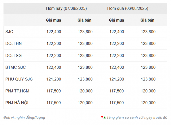Click PNJ HÀ NỘI yesterday's sell price 120,000
Screen dimensions: 171x125
point(148,103)
